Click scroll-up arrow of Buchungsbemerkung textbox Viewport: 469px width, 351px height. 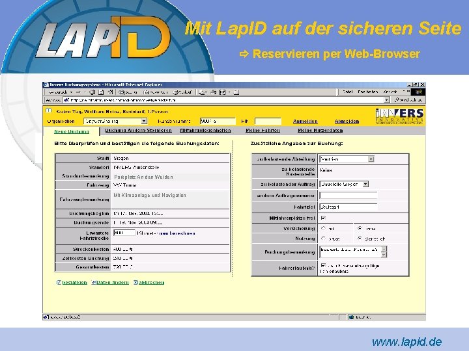384,248
